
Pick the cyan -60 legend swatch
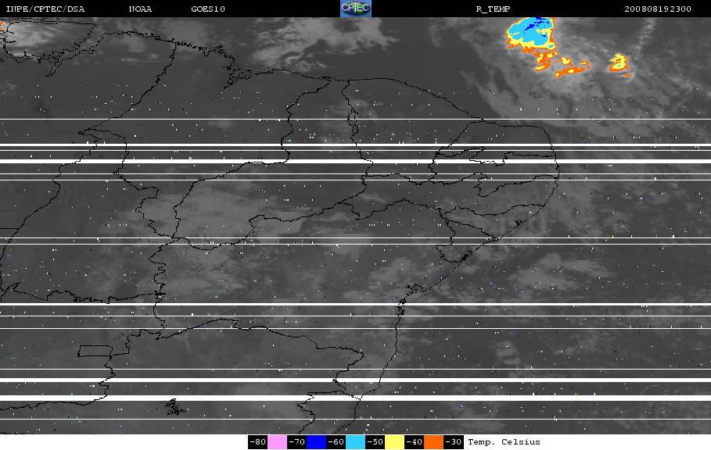coord(355,442)
